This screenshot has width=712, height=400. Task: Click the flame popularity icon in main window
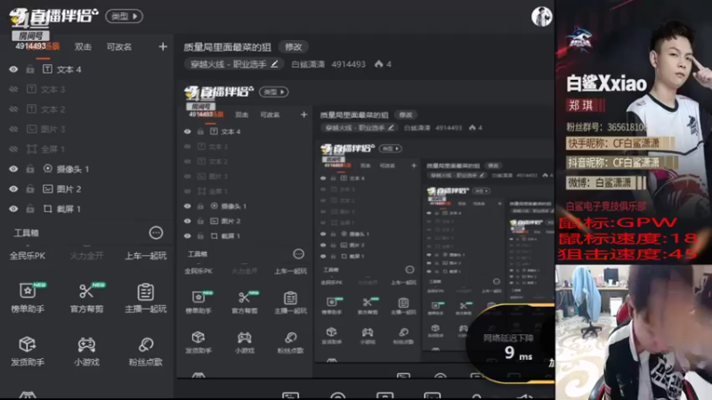pos(379,64)
